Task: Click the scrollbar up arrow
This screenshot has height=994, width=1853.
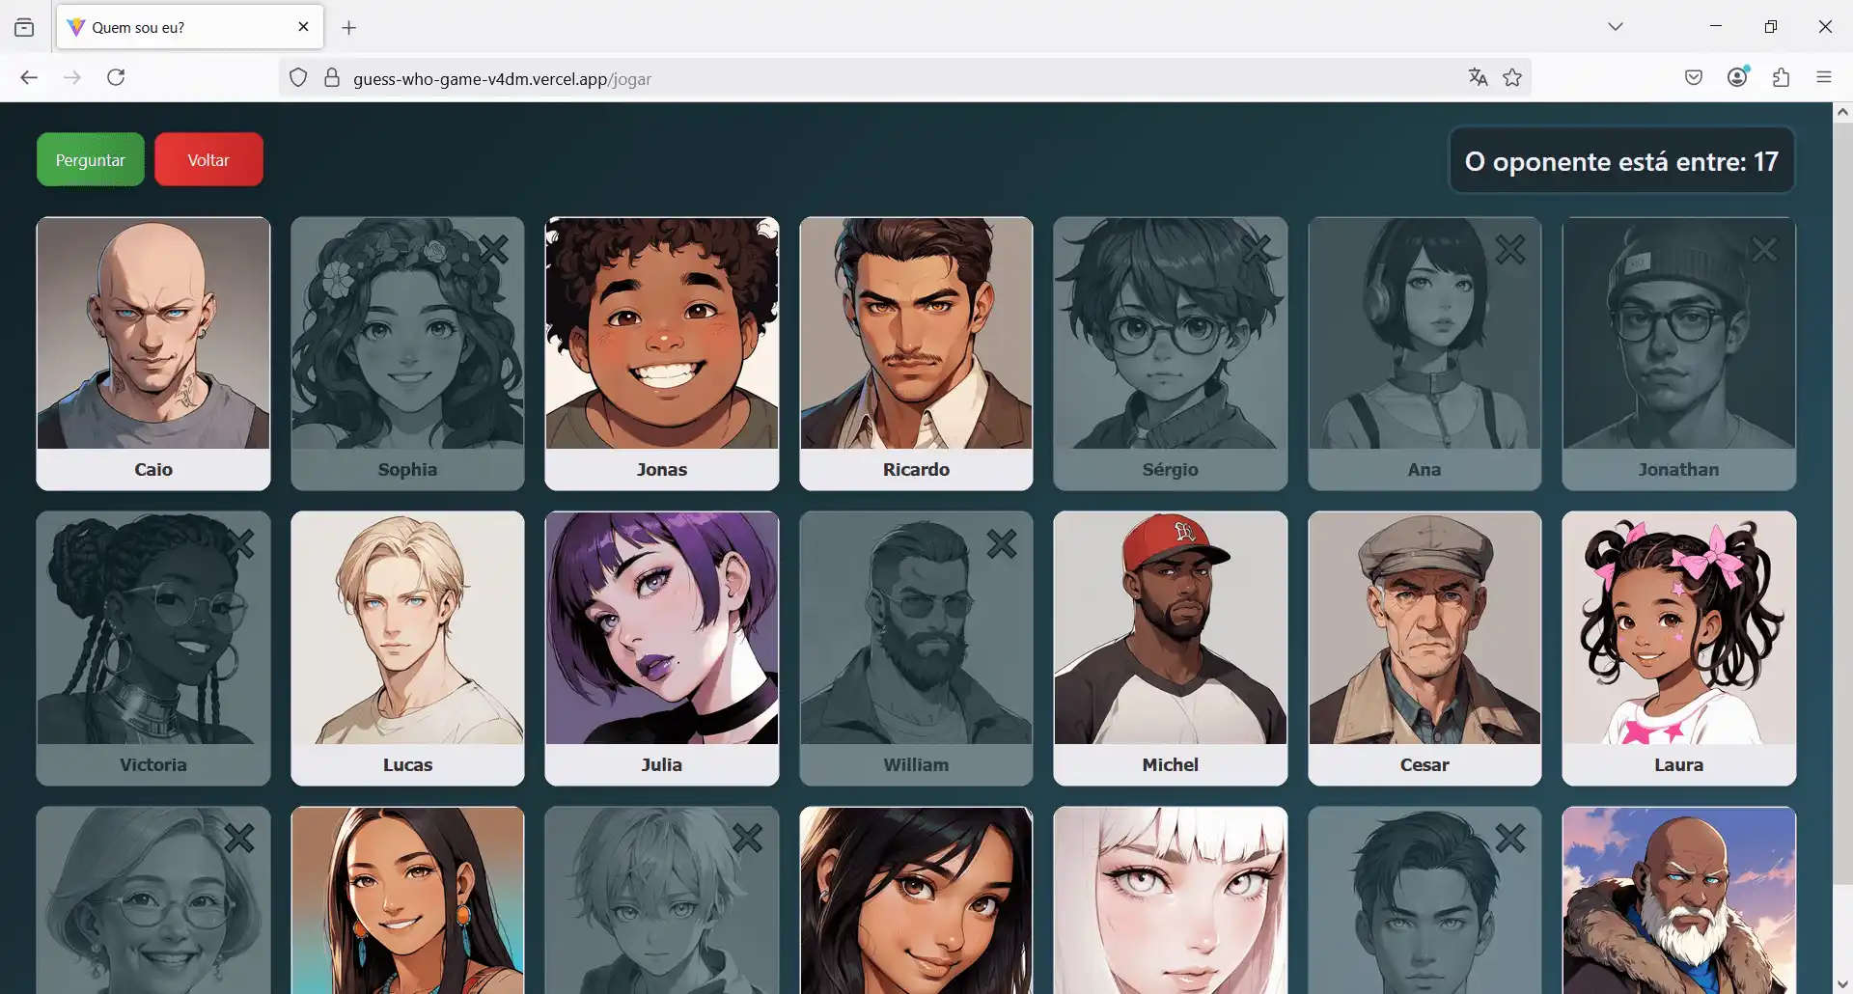Action: pyautogui.click(x=1842, y=112)
